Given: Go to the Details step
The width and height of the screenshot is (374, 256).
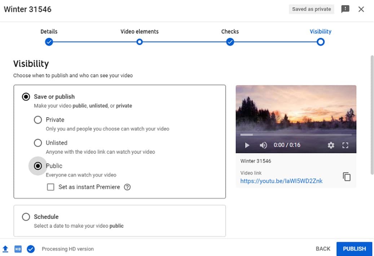Looking at the screenshot, I should pos(49,42).
